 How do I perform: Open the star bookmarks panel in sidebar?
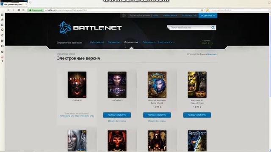tap(2, 20)
